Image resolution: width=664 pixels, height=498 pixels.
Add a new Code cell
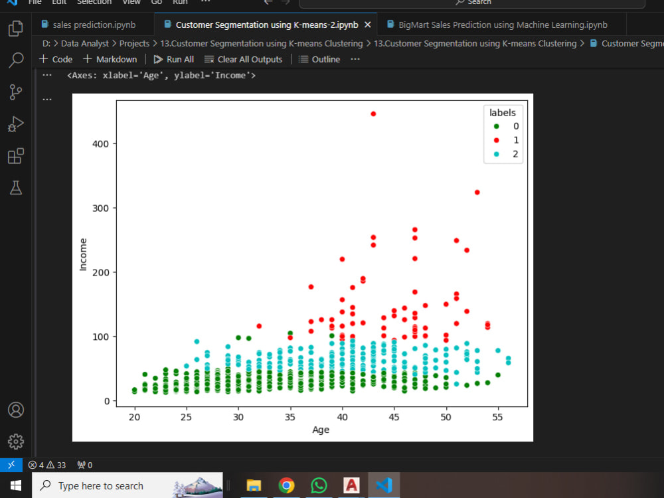[x=56, y=59]
